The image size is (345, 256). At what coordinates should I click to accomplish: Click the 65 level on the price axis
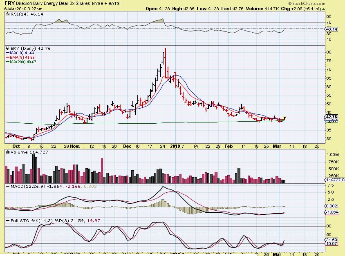(329, 78)
